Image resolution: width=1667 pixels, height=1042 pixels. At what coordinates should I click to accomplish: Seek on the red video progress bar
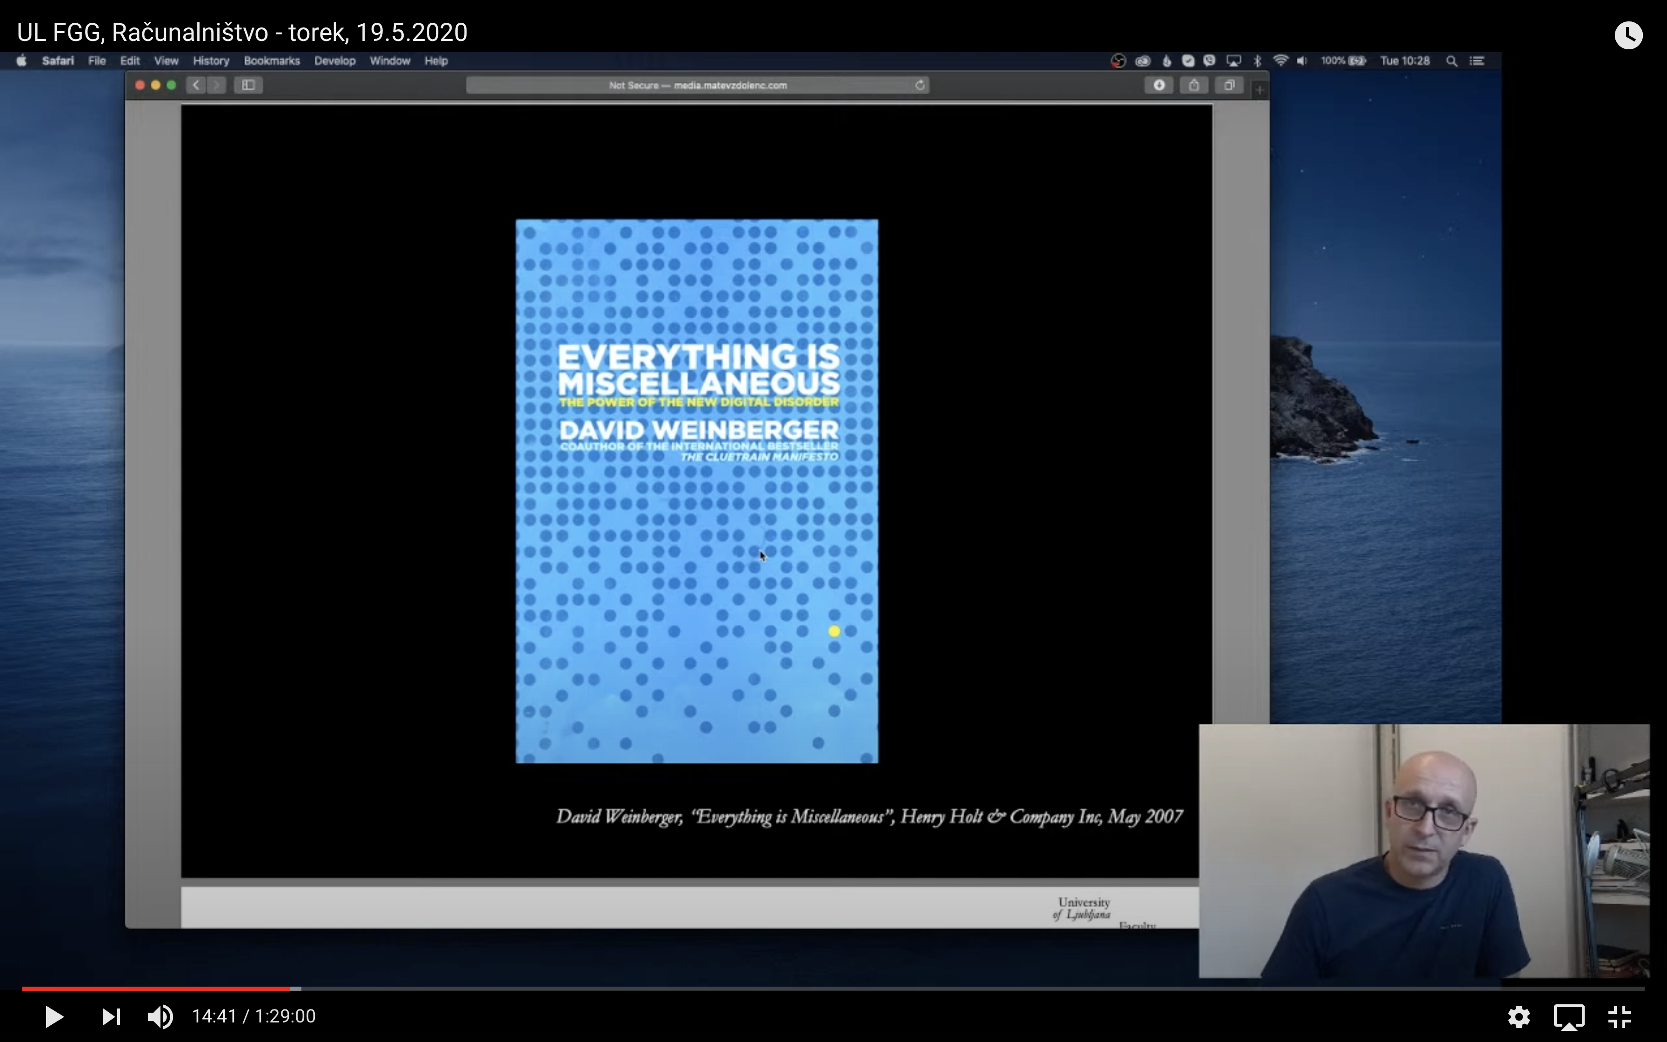[x=156, y=989]
